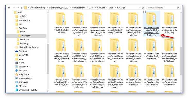Select Локальный диск (C:) in address bar
This screenshot has height=98, width=188.
pos(59,7)
